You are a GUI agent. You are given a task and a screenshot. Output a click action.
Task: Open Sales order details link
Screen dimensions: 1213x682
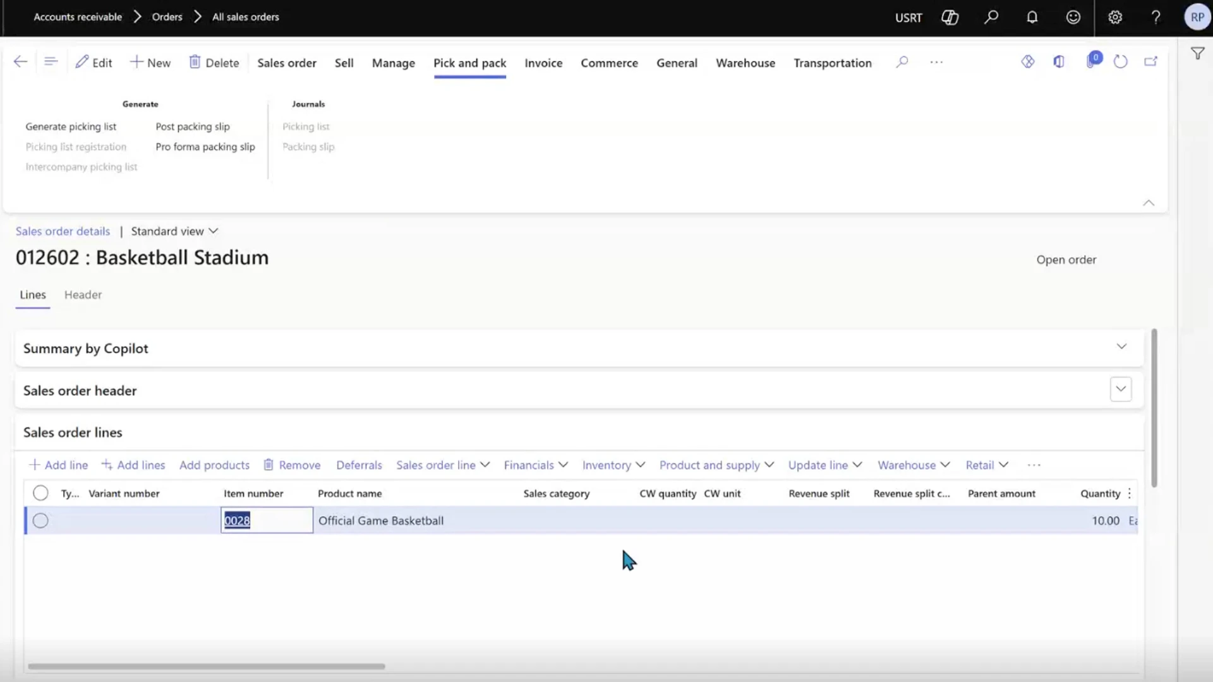click(x=63, y=231)
